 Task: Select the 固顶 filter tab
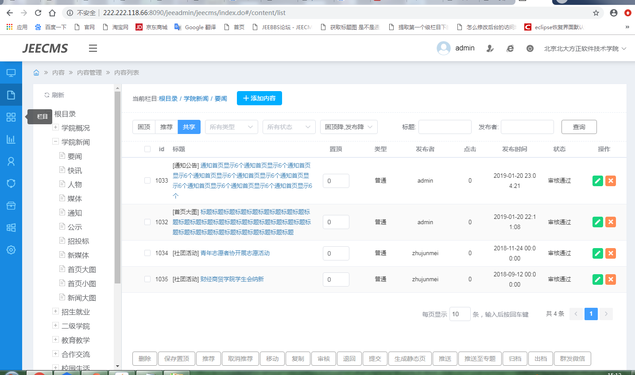[x=144, y=127]
